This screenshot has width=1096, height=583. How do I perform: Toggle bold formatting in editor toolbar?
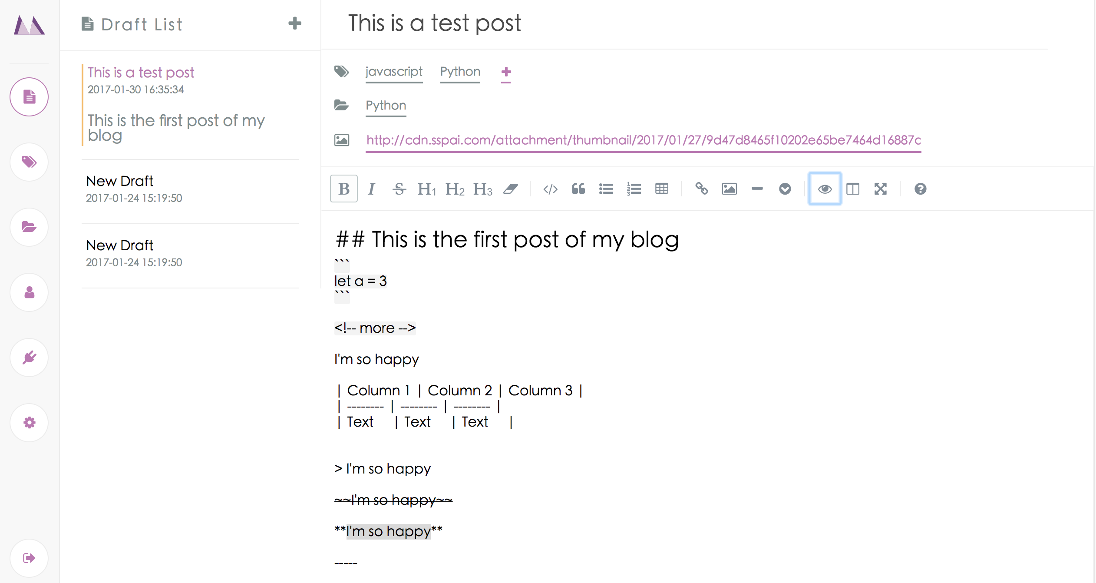[x=344, y=189]
